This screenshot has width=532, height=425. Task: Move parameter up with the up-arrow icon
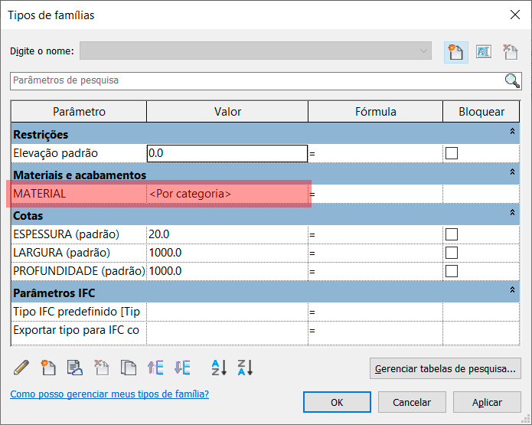click(x=155, y=368)
